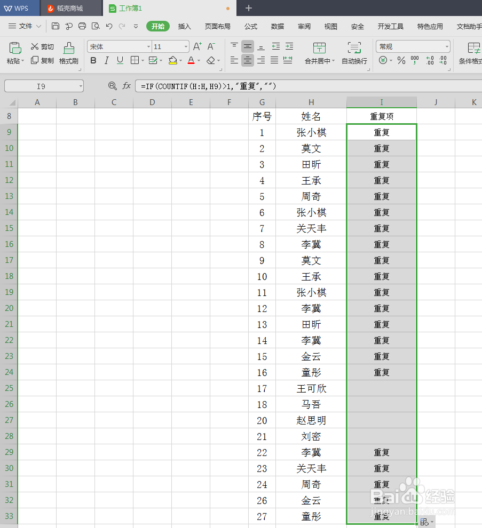482x528 pixels.
Task: Click the justify alignment icon
Action: click(x=274, y=61)
